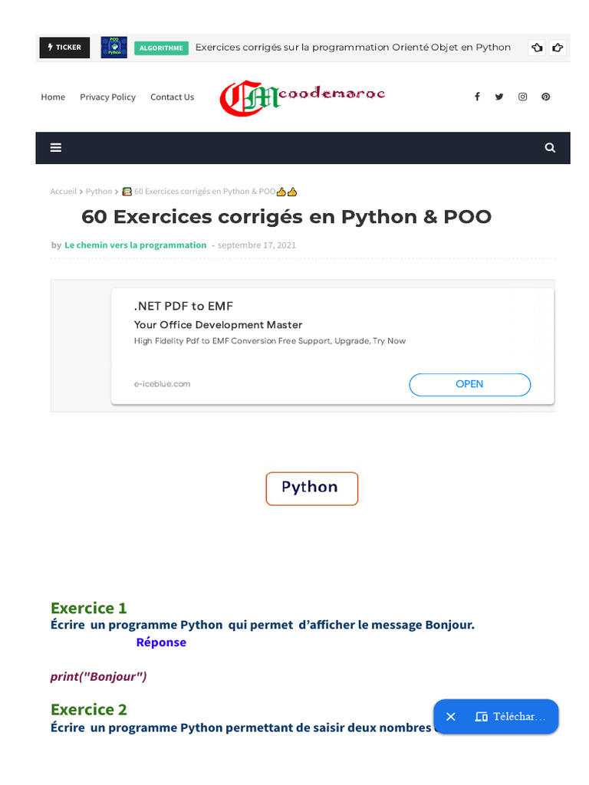Open the hamburger navigation menu
The height and width of the screenshot is (785, 589).
56,148
